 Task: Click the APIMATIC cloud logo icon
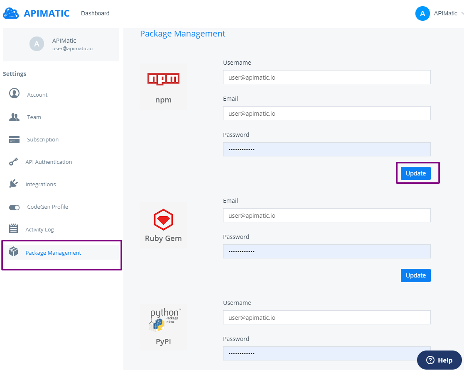[x=11, y=13]
